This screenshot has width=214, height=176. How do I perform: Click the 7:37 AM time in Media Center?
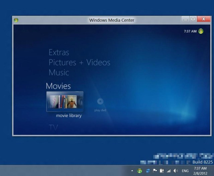click(x=190, y=31)
